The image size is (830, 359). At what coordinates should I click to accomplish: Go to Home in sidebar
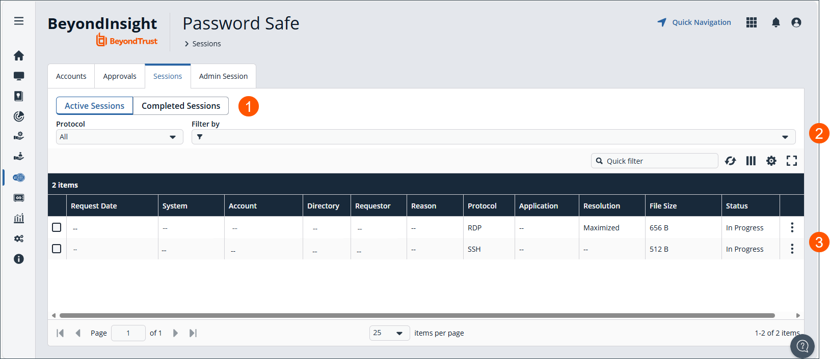19,55
